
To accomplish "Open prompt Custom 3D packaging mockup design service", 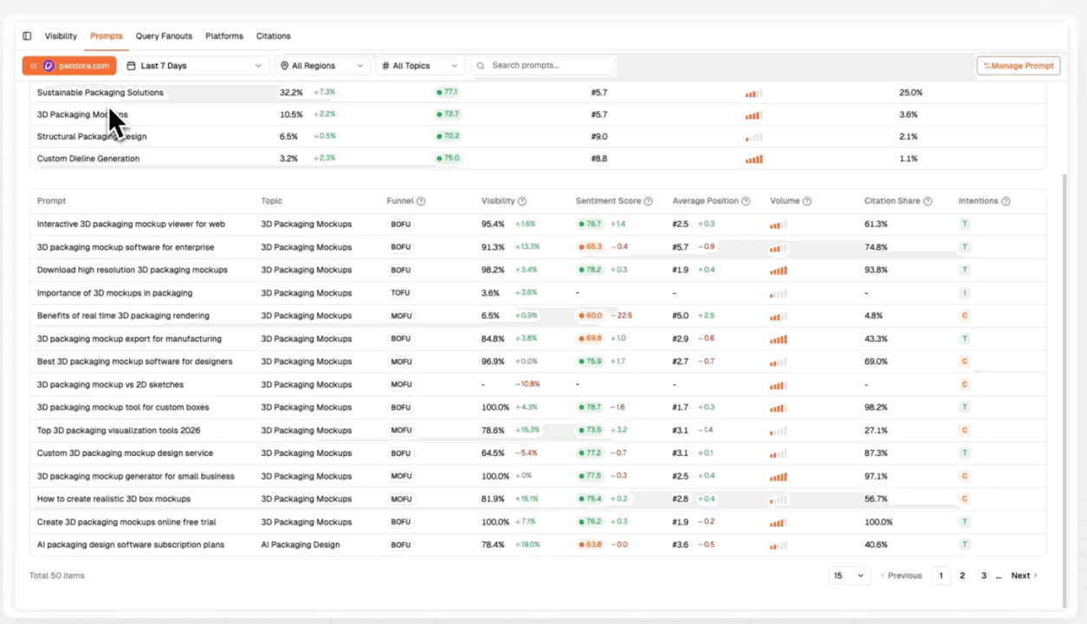I will point(125,453).
